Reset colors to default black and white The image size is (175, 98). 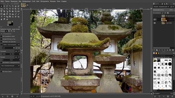click(x=8, y=25)
